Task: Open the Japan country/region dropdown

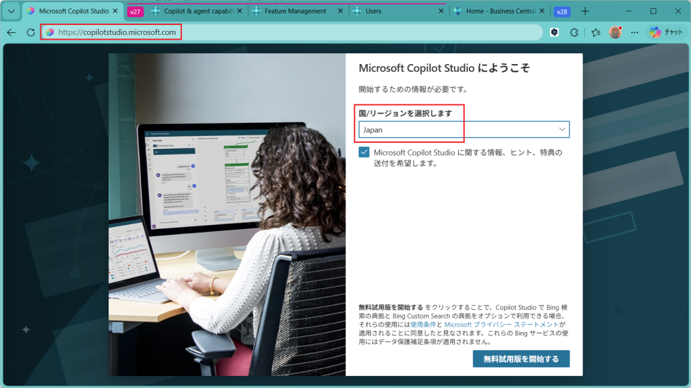Action: click(463, 129)
